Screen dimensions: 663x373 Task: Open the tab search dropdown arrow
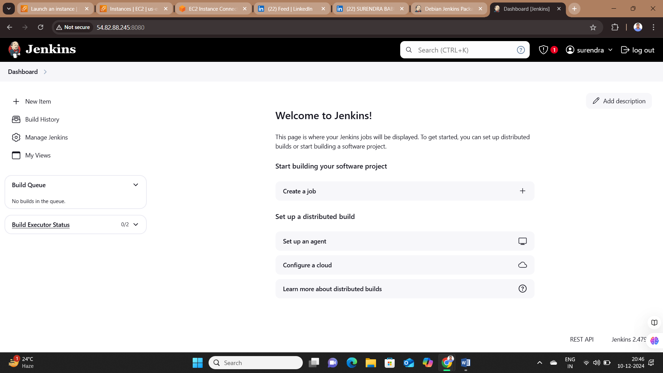pos(9,9)
